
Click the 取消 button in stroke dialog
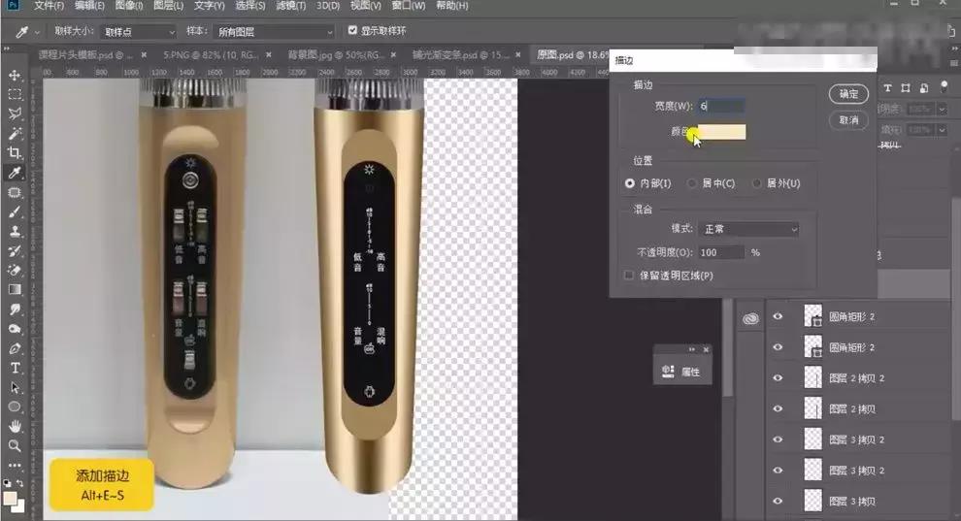pos(848,120)
